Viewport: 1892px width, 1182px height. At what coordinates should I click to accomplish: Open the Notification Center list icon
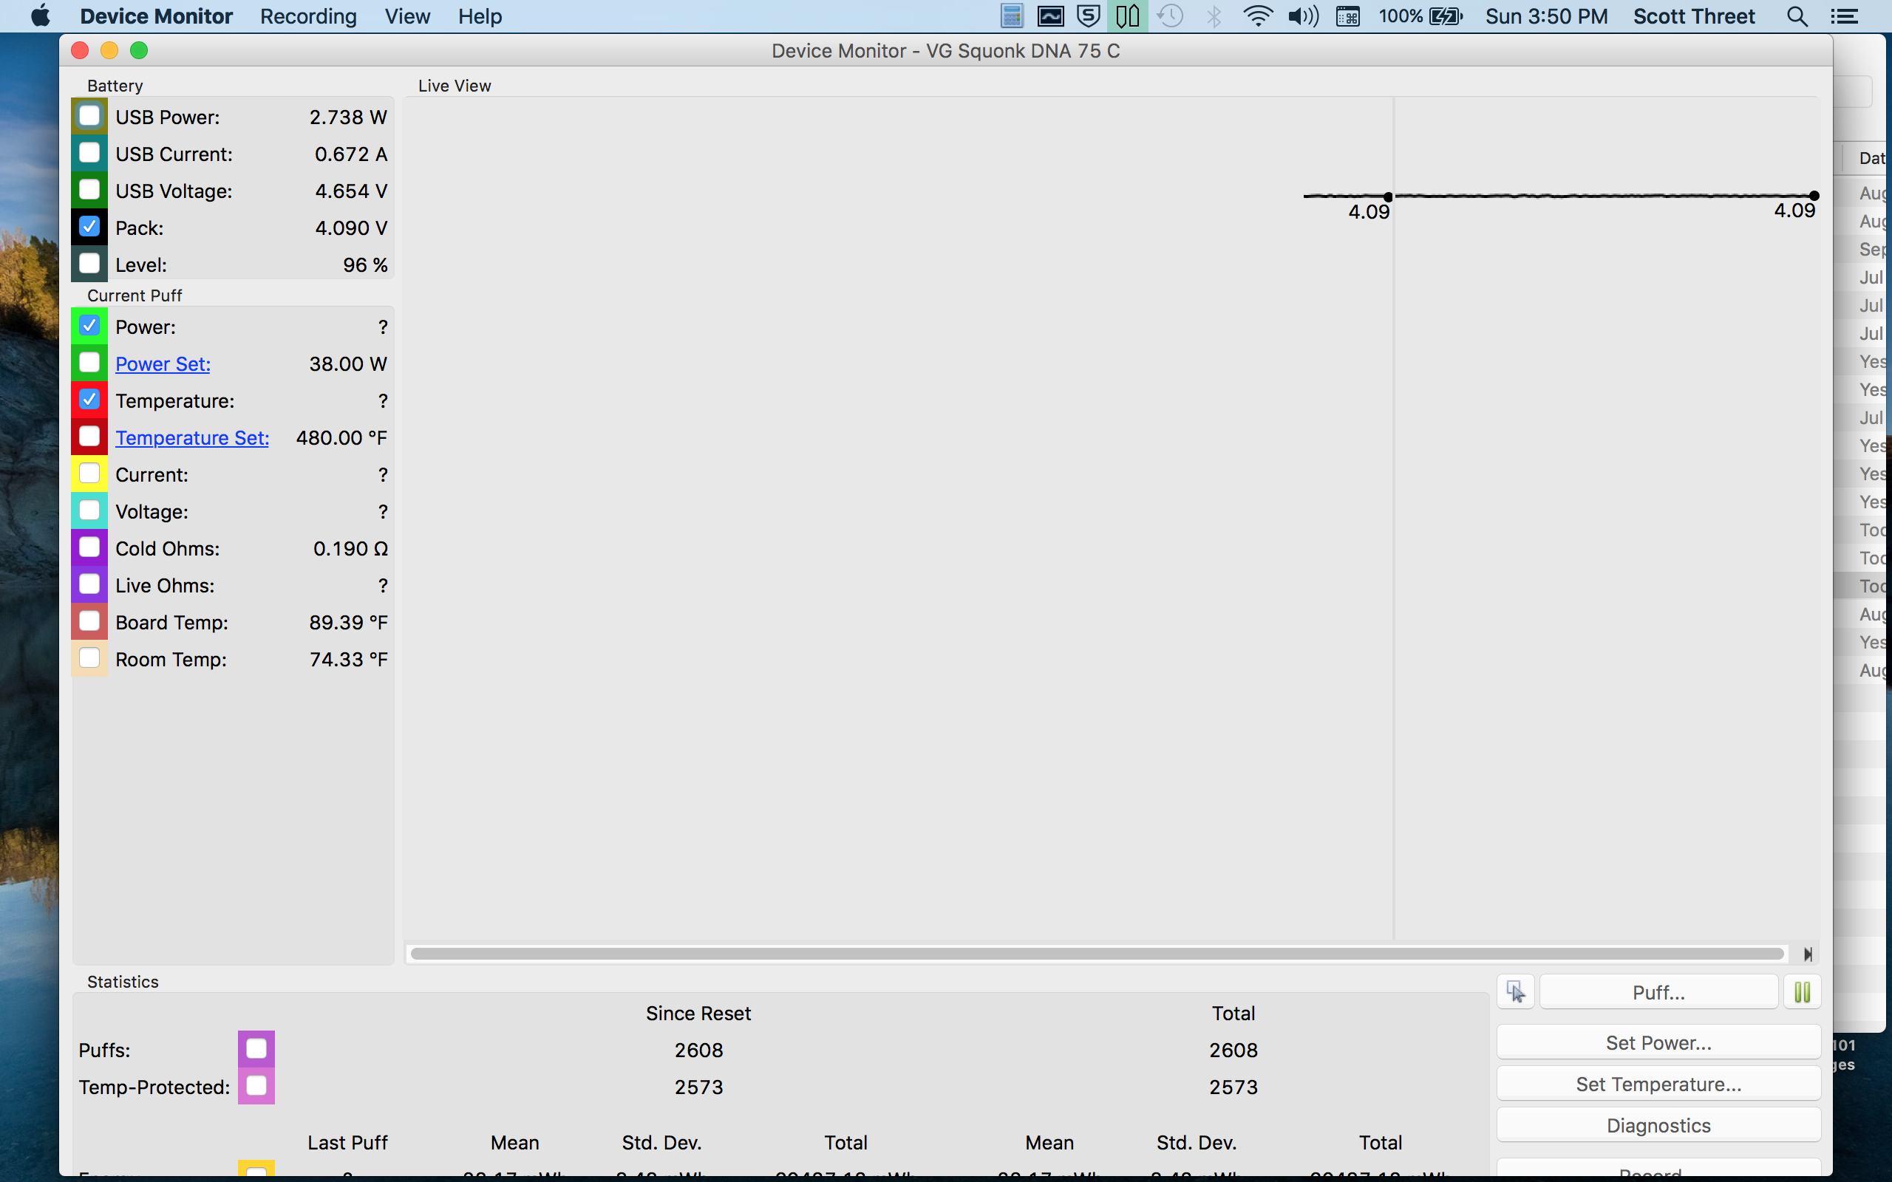1844,16
